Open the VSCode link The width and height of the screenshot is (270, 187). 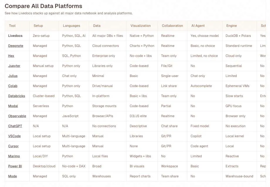(x=14, y=136)
